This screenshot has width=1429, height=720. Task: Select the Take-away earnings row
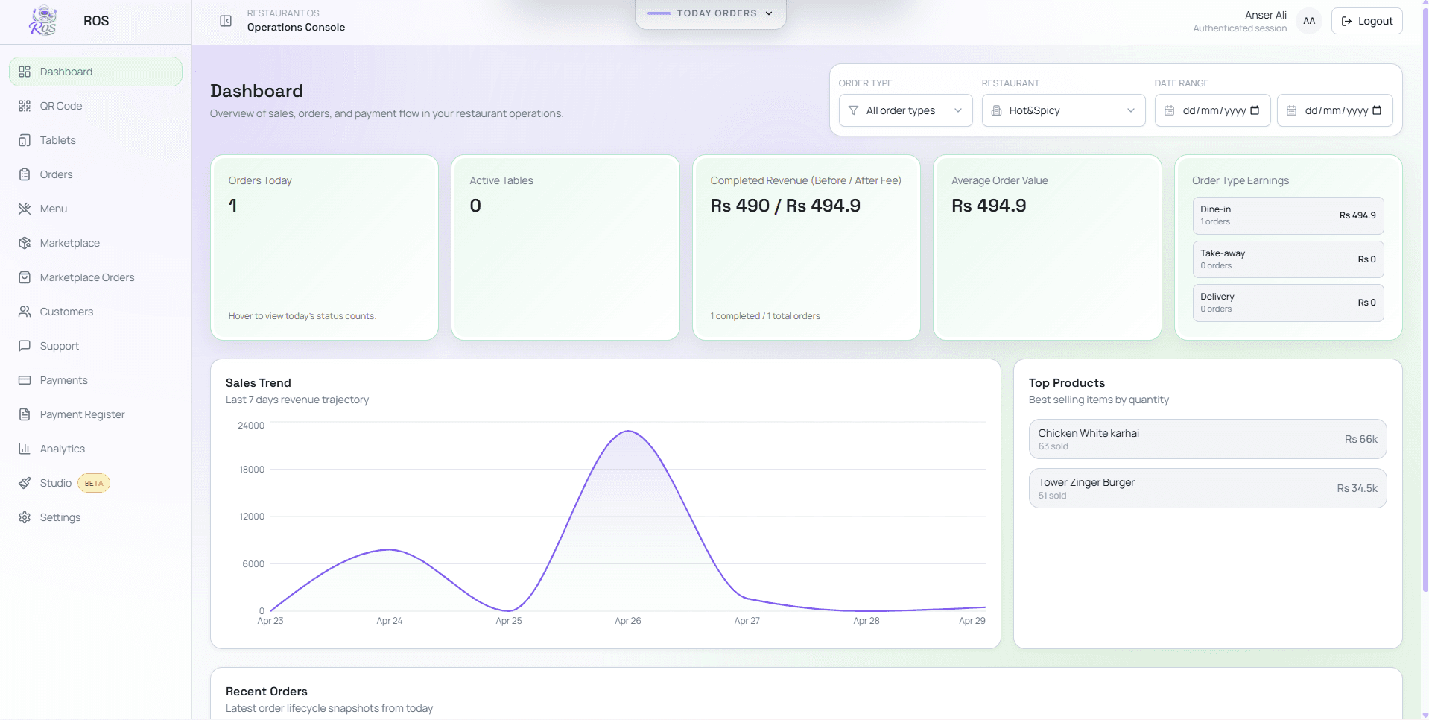click(1288, 259)
